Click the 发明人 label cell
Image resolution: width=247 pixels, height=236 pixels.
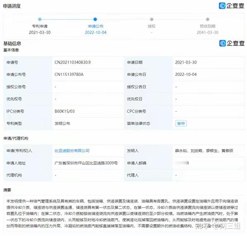[148, 151]
